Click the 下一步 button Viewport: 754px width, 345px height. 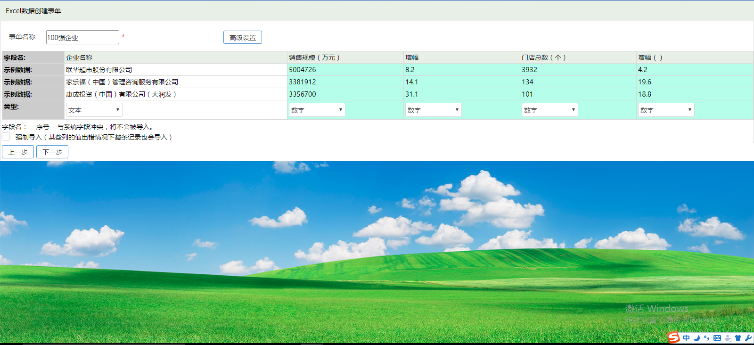point(52,152)
